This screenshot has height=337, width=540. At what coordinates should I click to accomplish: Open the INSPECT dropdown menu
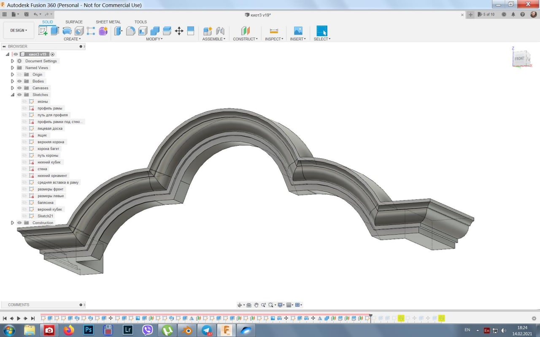(x=274, y=39)
